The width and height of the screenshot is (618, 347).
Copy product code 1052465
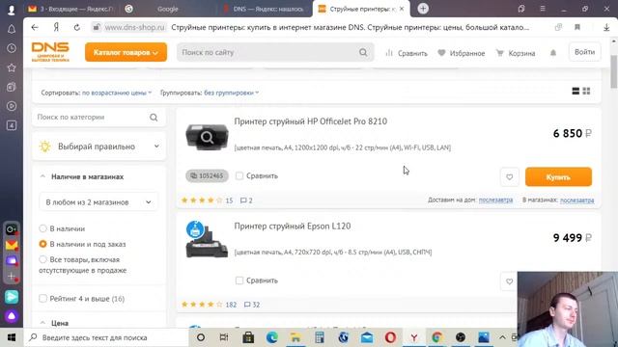[207, 175]
